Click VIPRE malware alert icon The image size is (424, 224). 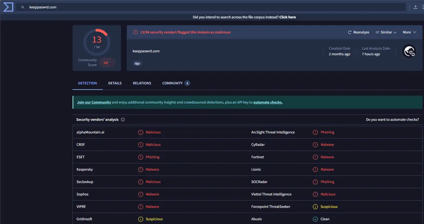pos(141,207)
